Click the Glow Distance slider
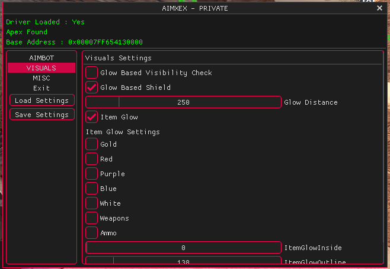 [x=183, y=102]
